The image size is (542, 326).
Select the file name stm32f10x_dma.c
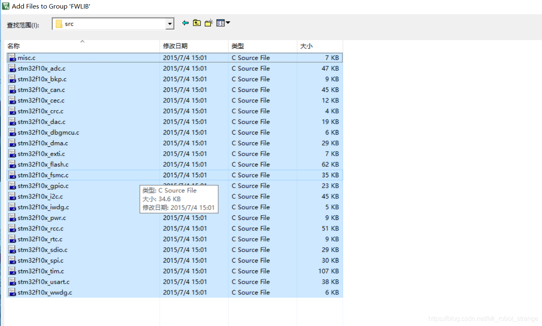[43, 143]
